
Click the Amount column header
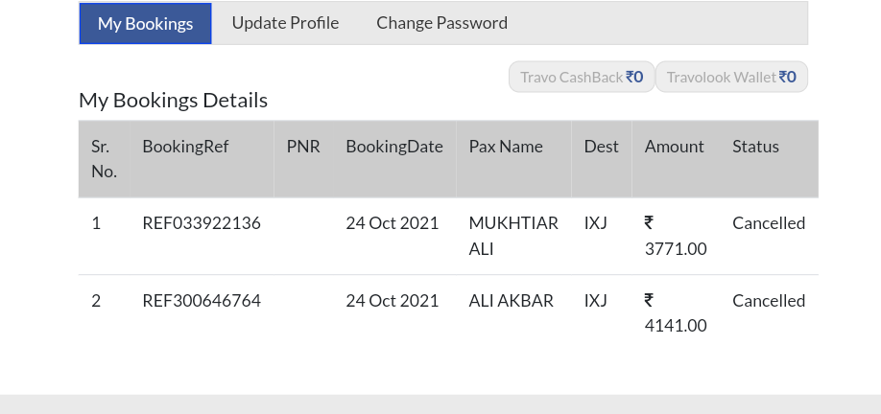click(675, 147)
